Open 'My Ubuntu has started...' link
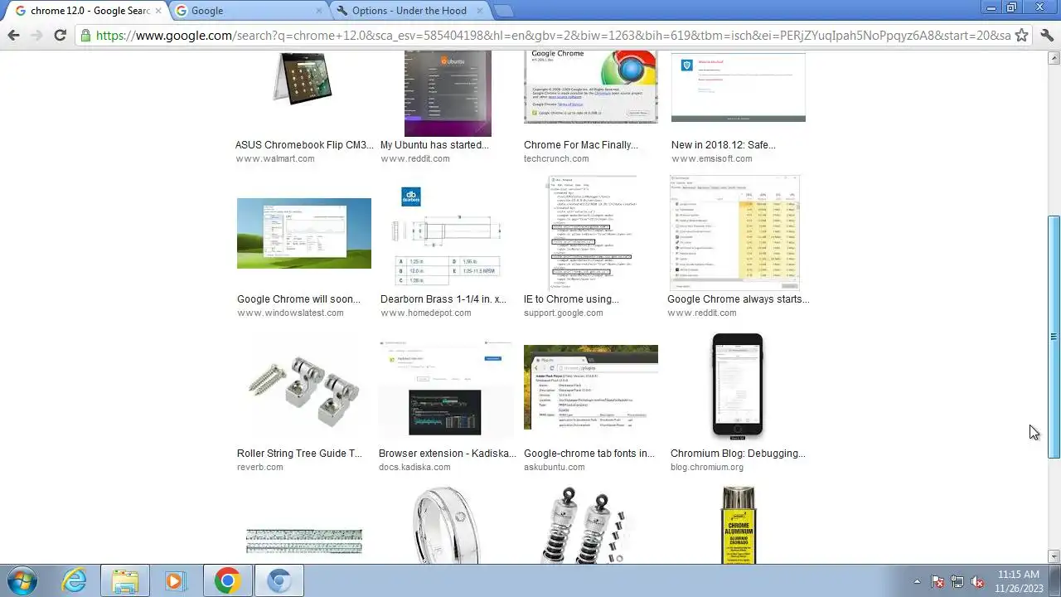 (434, 145)
